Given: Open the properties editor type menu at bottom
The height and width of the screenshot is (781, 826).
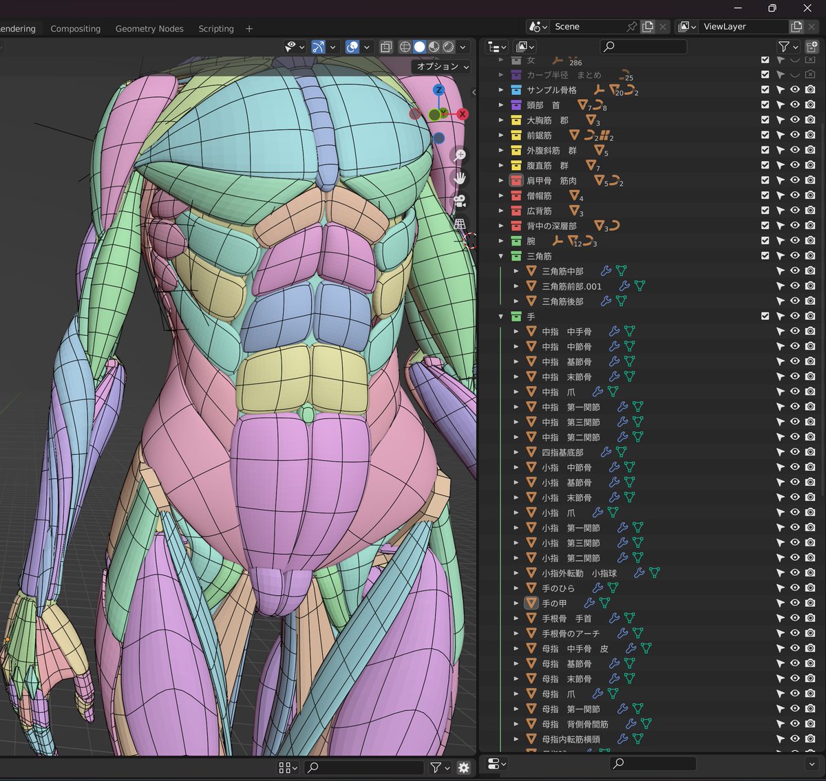Looking at the screenshot, I should (496, 764).
